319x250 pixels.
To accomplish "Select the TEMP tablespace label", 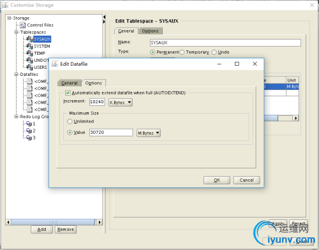I will pyautogui.click(x=40, y=53).
